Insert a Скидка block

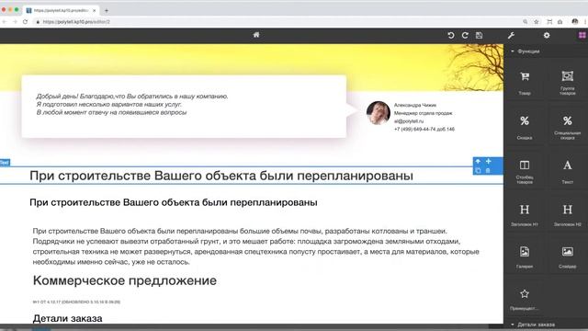[x=525, y=127]
